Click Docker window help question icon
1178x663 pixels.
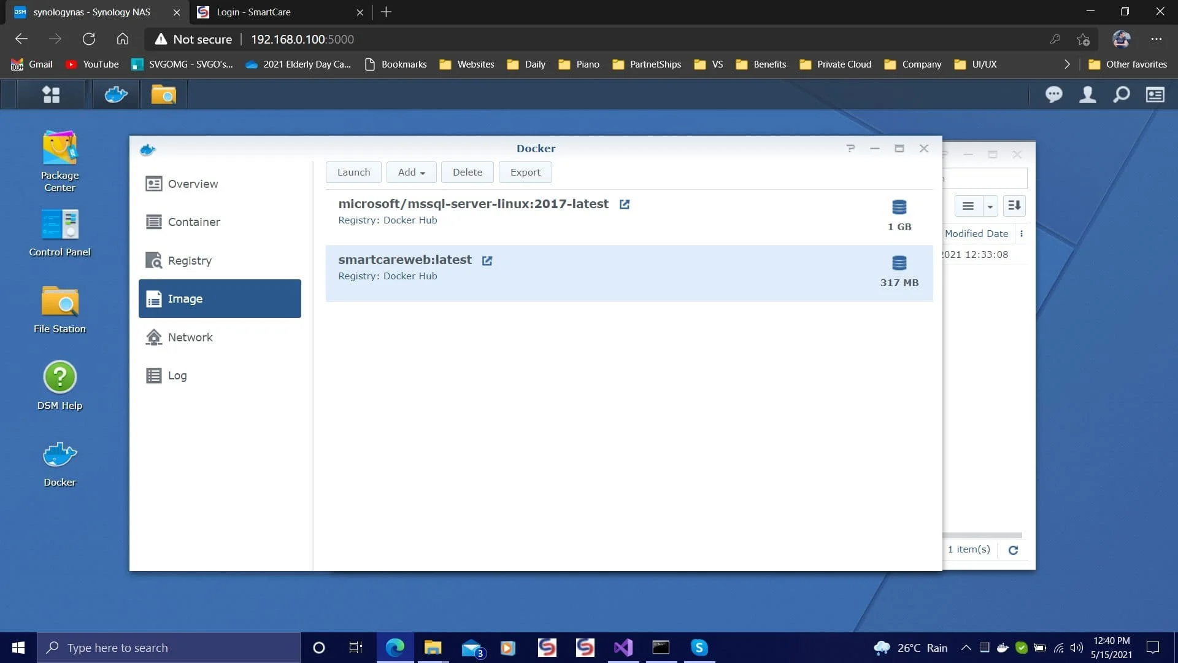[850, 149]
